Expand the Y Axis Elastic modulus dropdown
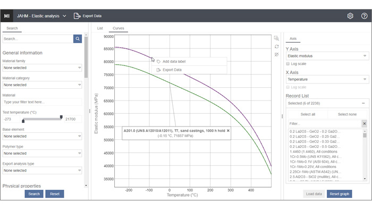 pyautogui.click(x=327, y=56)
